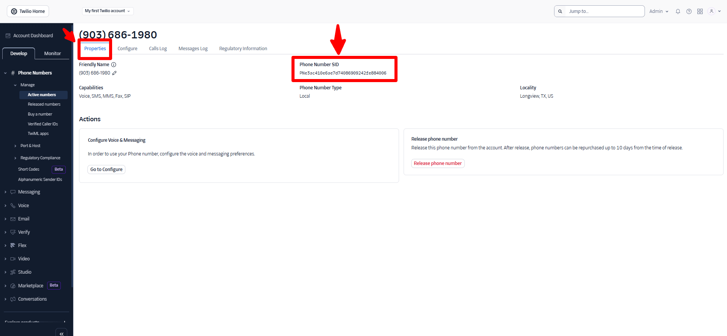Expand the Email section chevron
The image size is (727, 336).
[5, 219]
